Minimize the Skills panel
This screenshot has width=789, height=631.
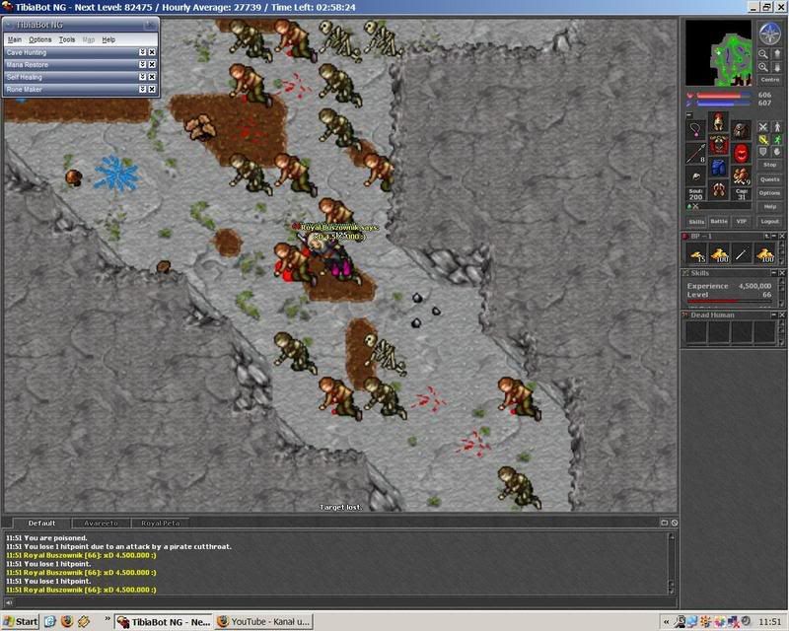pos(774,273)
